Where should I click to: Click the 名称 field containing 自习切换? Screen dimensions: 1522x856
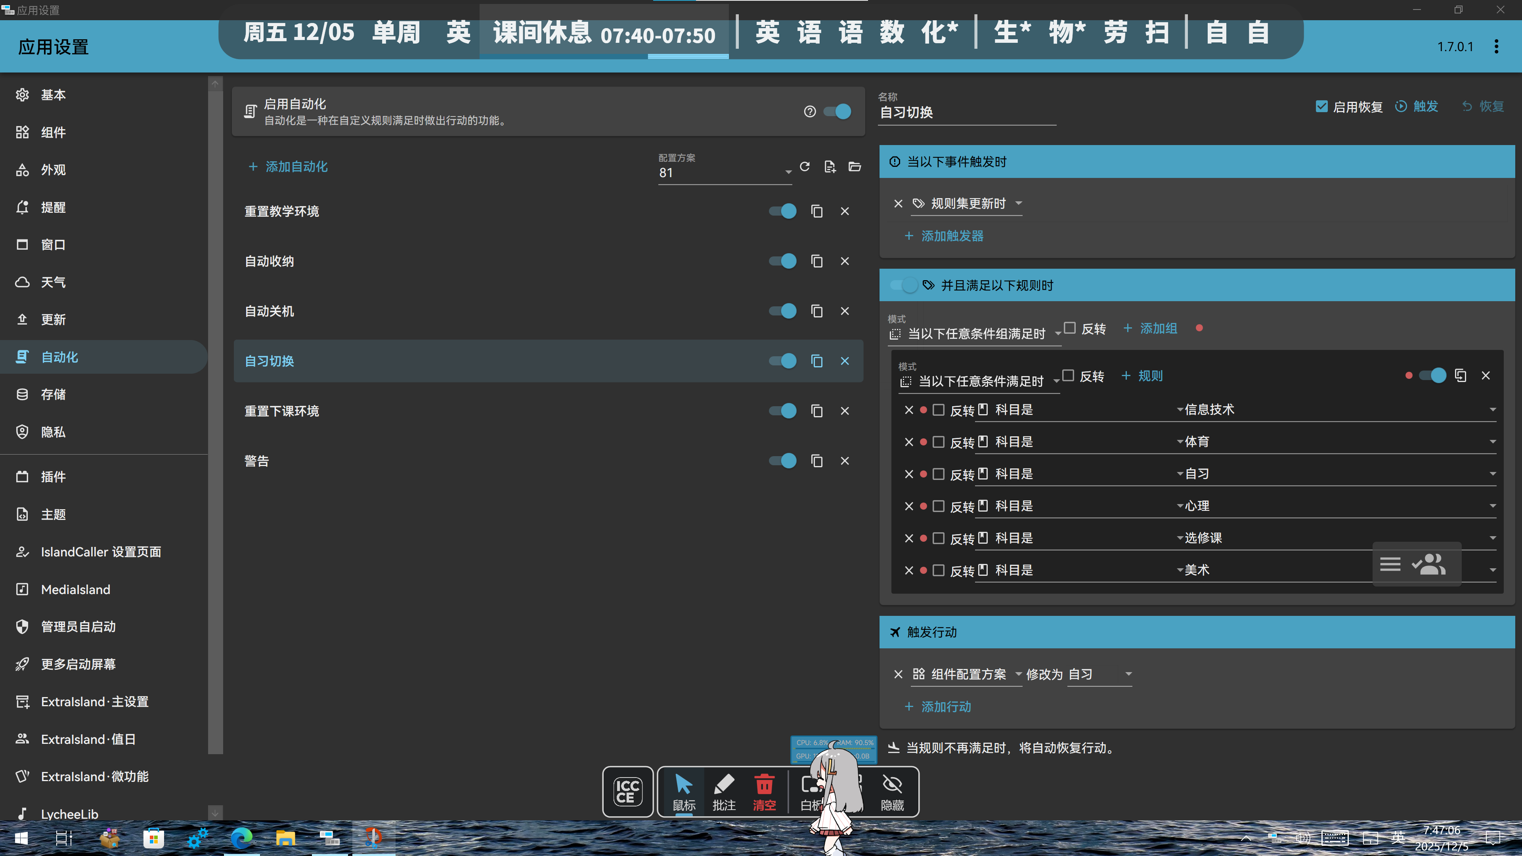click(967, 112)
